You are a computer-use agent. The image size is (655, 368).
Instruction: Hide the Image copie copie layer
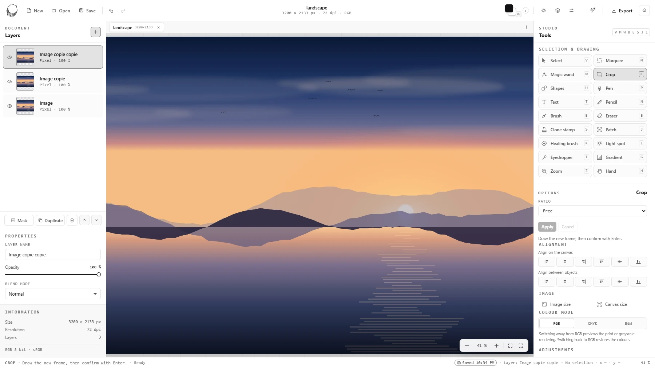[10, 57]
